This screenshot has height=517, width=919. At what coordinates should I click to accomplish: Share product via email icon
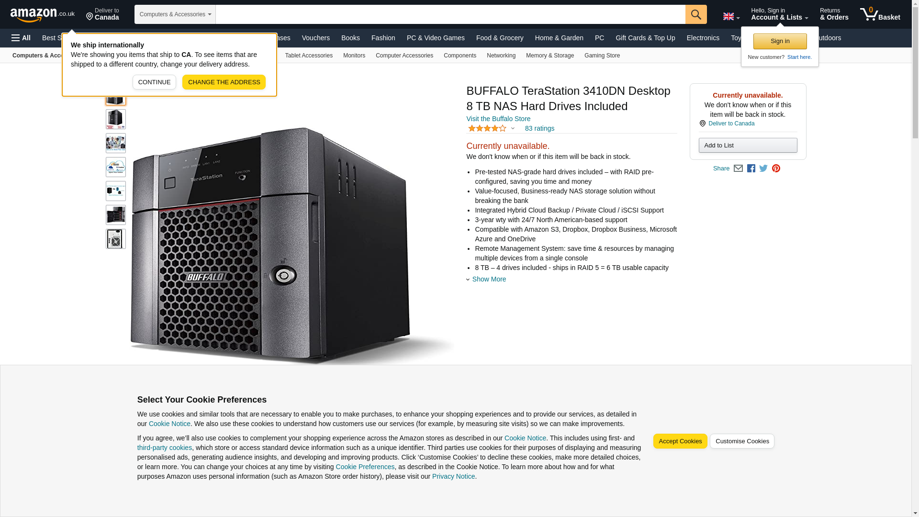[x=738, y=169]
